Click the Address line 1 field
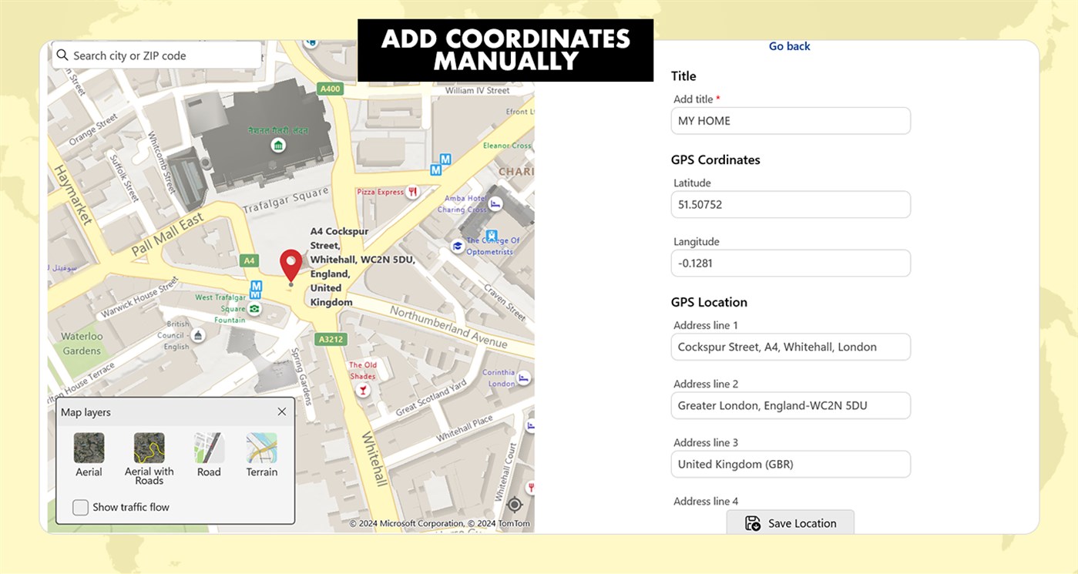 pos(791,347)
